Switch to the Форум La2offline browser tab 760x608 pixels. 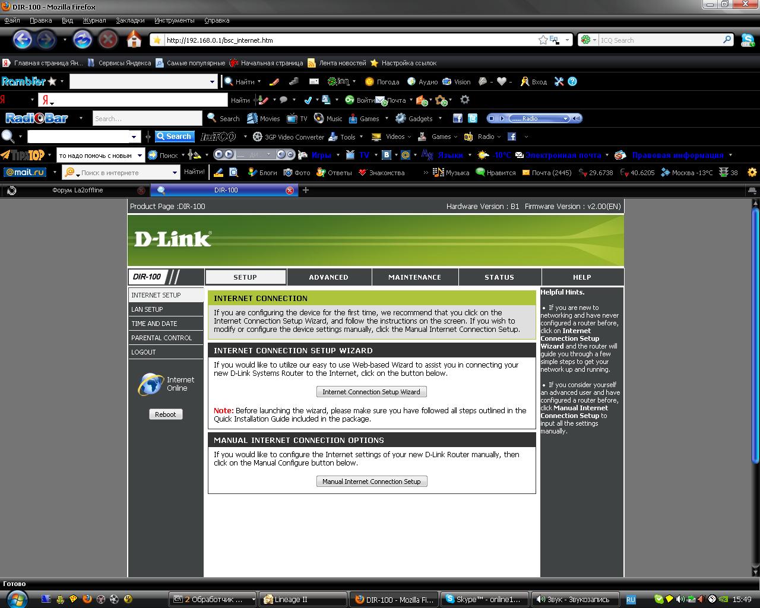76,190
